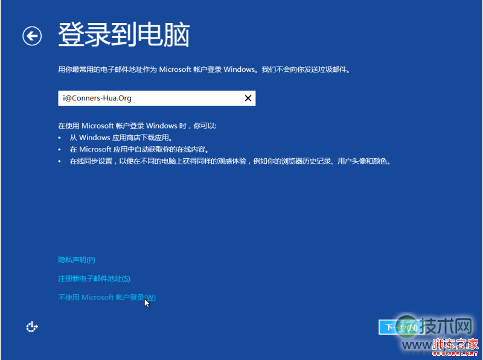
Task: Click the intro sentence starting 用你最常用的电子邮件地址
Action: pyautogui.click(x=204, y=69)
